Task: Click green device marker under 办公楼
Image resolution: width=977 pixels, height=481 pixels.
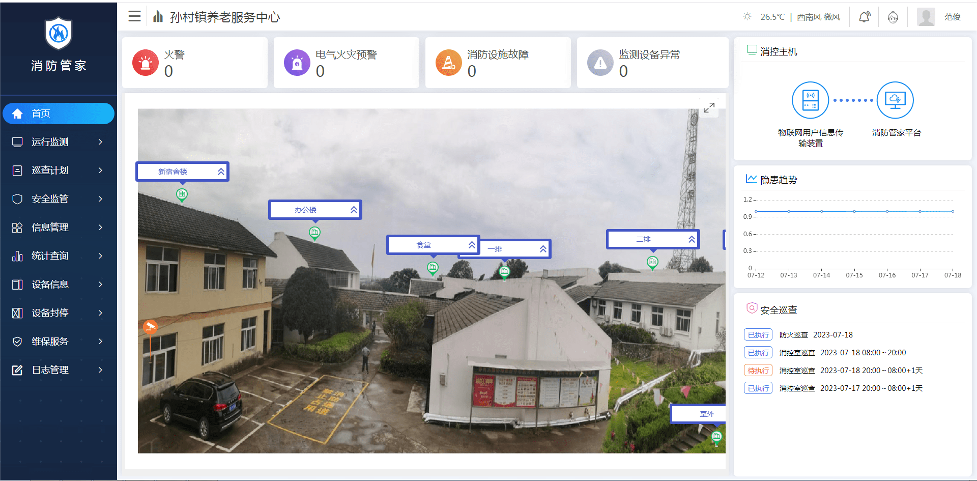Action: [x=314, y=233]
